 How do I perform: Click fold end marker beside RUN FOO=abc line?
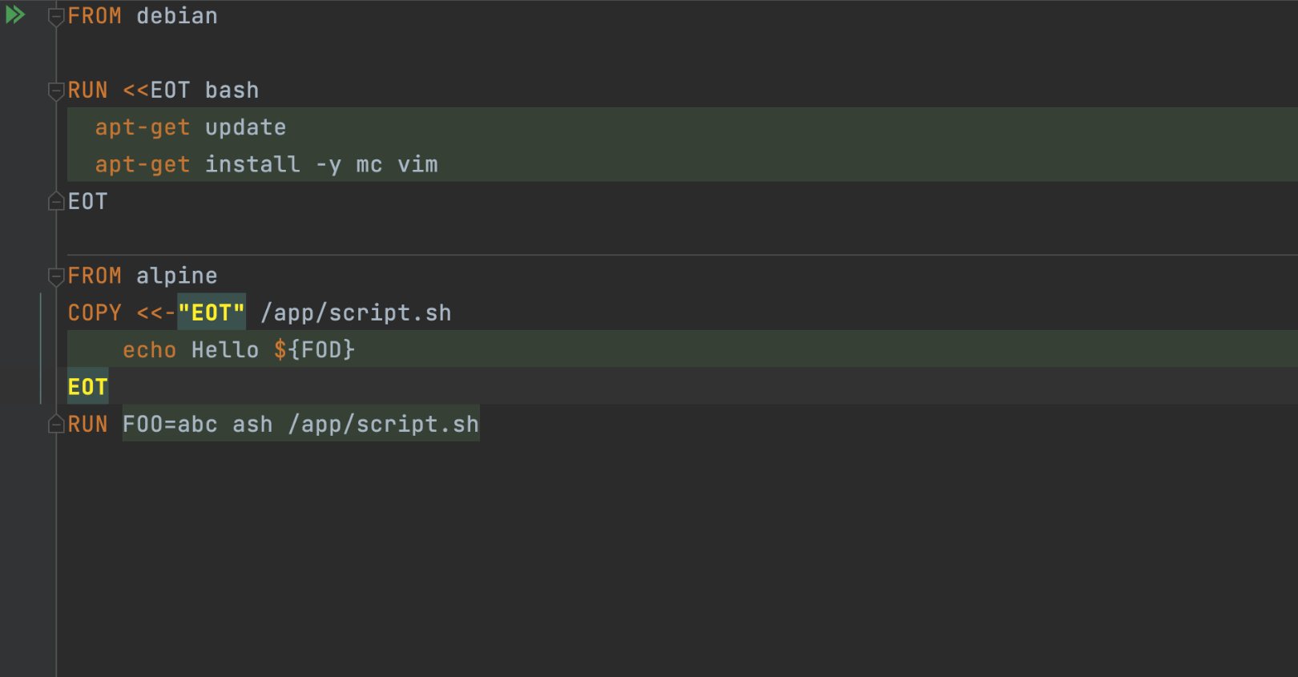click(x=56, y=424)
